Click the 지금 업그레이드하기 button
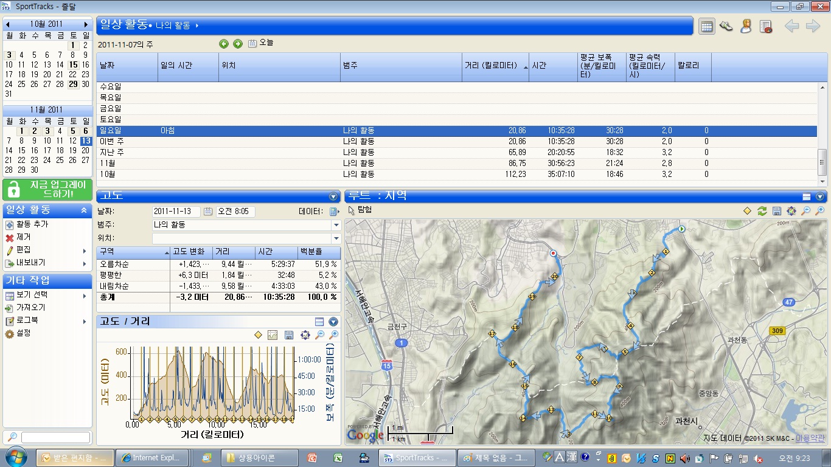 (47, 189)
